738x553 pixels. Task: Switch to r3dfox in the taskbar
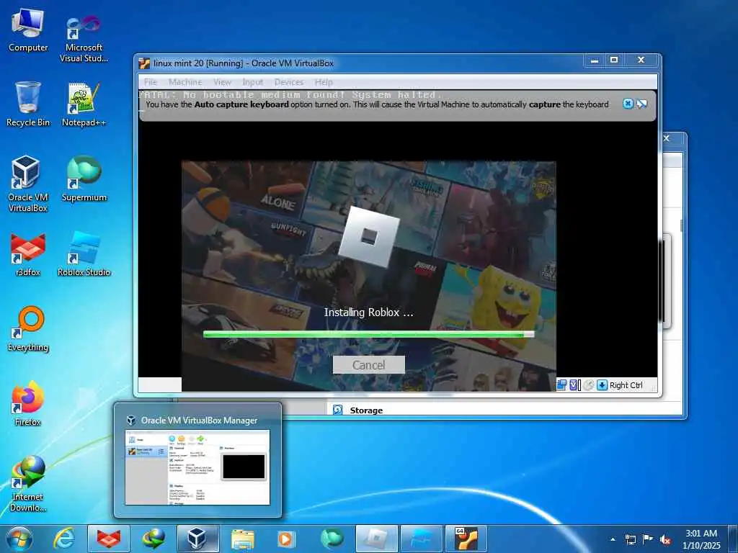coord(109,539)
